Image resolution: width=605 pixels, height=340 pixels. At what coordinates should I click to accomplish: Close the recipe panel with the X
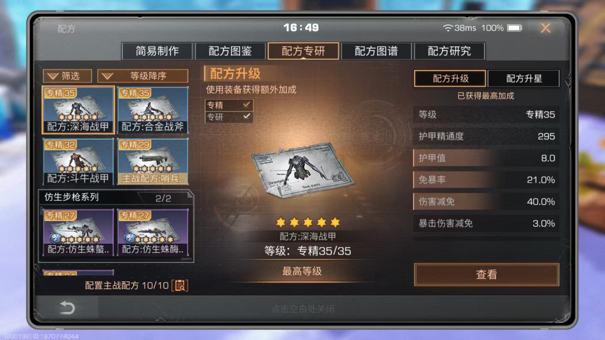pos(546,28)
